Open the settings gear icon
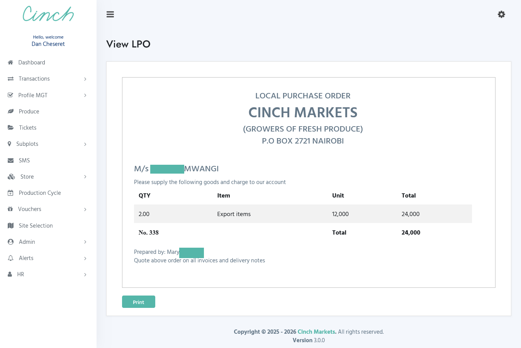 click(x=501, y=14)
